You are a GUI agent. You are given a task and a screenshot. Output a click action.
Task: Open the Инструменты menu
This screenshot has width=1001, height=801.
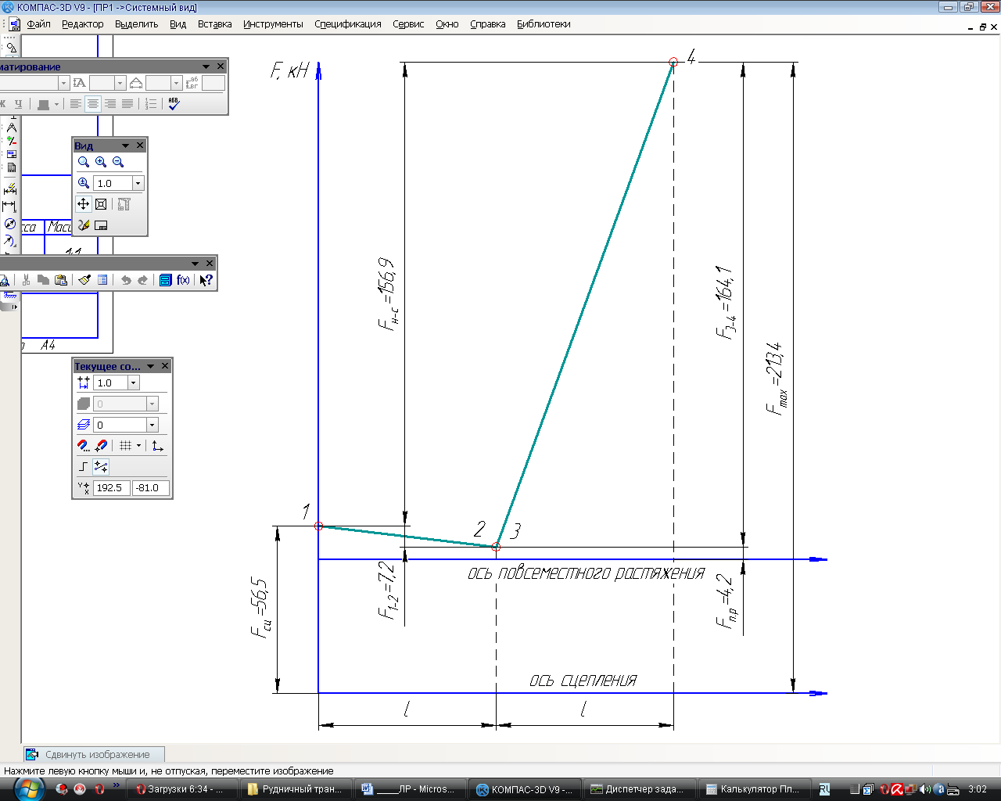pyautogui.click(x=273, y=24)
